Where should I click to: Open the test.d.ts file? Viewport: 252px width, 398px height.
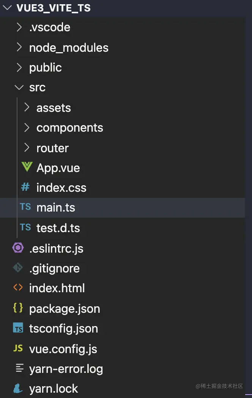58,228
